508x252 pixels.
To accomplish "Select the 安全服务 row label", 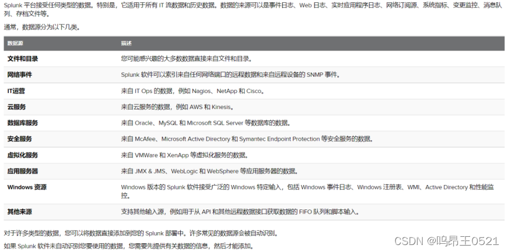I will (x=20, y=139).
